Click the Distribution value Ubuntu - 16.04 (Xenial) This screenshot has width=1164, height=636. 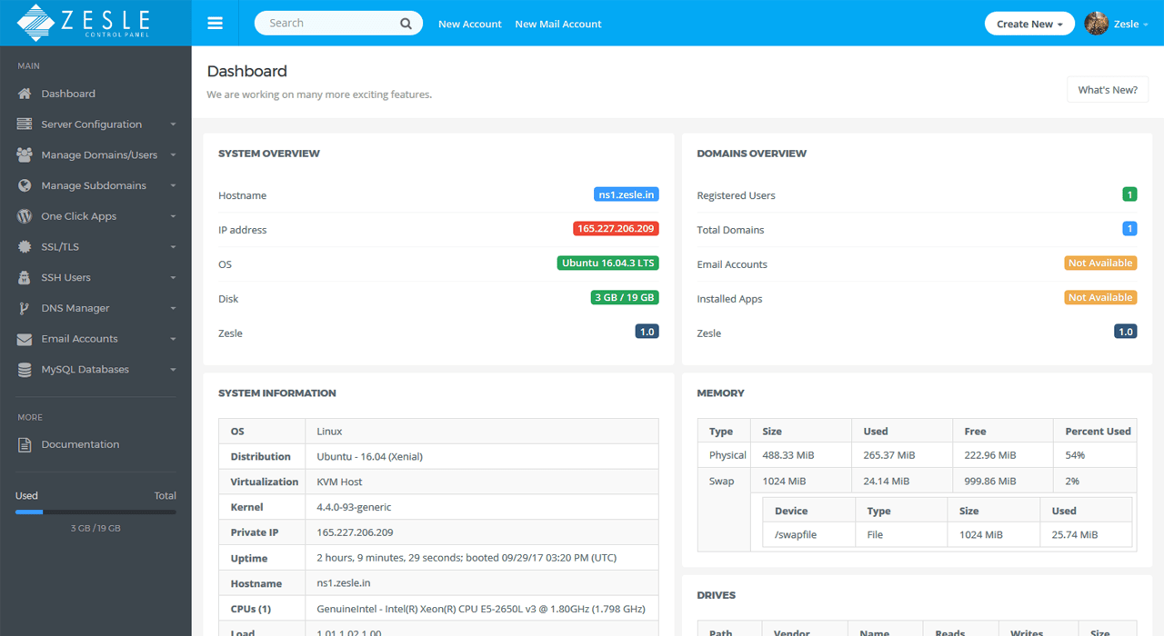(x=369, y=456)
